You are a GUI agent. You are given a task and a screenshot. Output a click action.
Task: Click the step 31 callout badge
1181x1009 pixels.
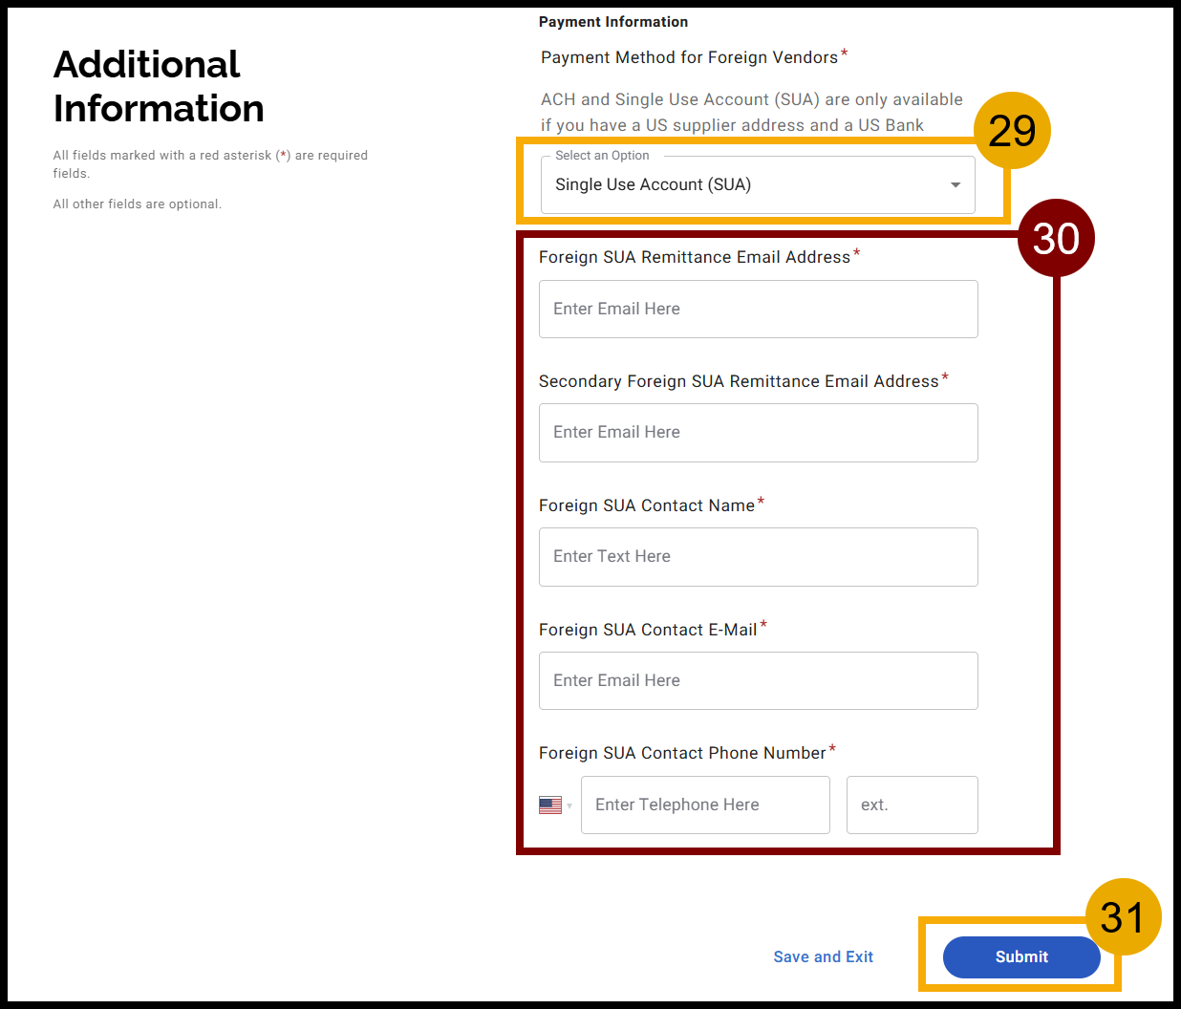coord(1125,916)
